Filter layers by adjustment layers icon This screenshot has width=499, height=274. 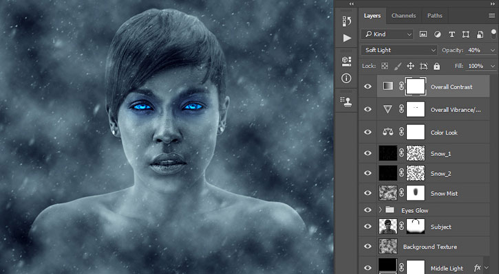click(438, 34)
